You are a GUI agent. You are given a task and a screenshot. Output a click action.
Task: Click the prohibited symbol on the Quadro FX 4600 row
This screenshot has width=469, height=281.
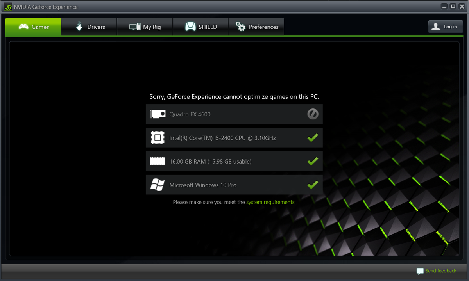[x=313, y=114]
